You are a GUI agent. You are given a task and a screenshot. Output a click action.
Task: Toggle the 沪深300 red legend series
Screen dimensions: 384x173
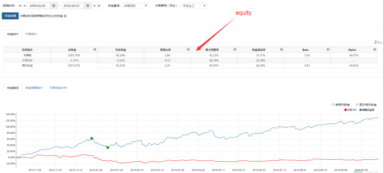[x=351, y=110]
